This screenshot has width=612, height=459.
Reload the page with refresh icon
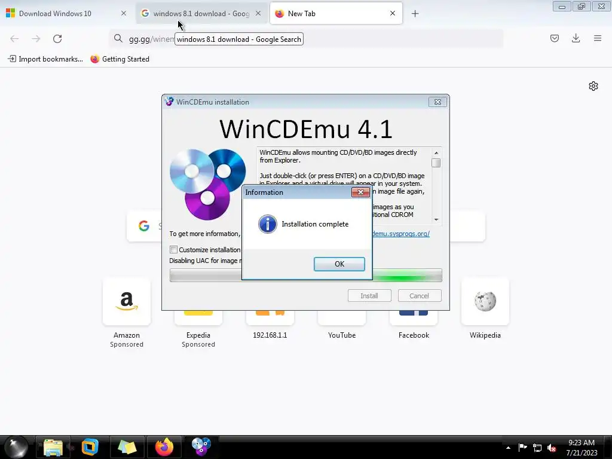pos(57,39)
